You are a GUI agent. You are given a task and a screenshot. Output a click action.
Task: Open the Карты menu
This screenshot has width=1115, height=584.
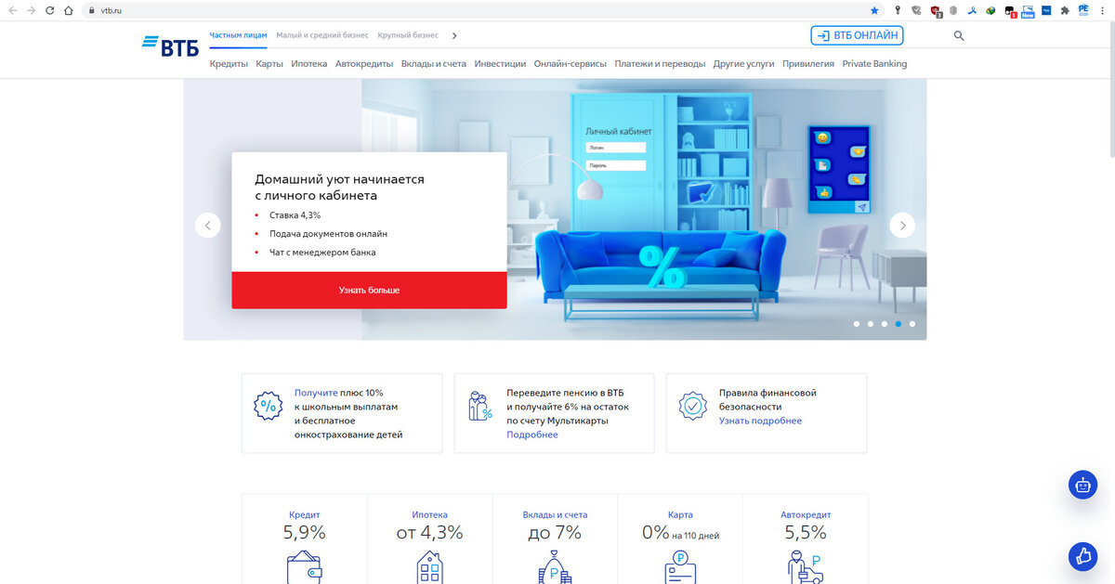[x=269, y=64]
